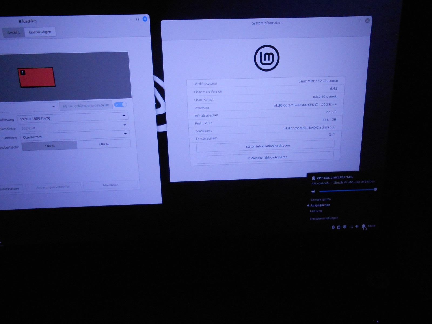Click the battery icon next to CPT-COS L16C2PB2
Image resolution: width=432 pixels, height=324 pixels.
tap(313, 178)
